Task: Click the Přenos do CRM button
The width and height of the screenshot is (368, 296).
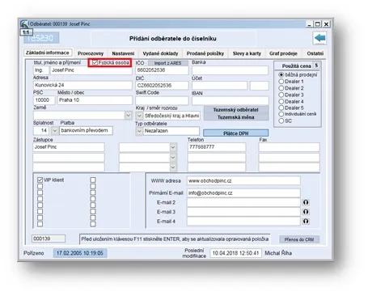Action: coord(298,239)
